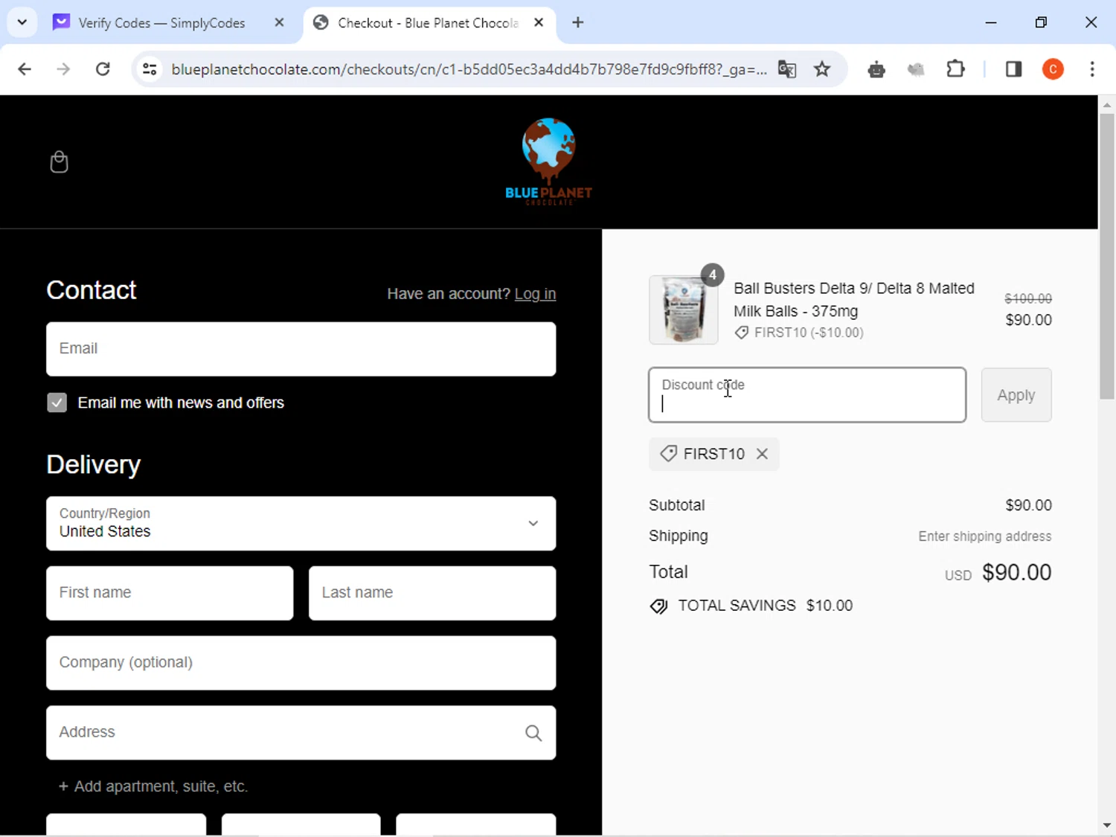Click the item quantity badge 4
This screenshot has width=1116, height=837.
[x=713, y=275]
